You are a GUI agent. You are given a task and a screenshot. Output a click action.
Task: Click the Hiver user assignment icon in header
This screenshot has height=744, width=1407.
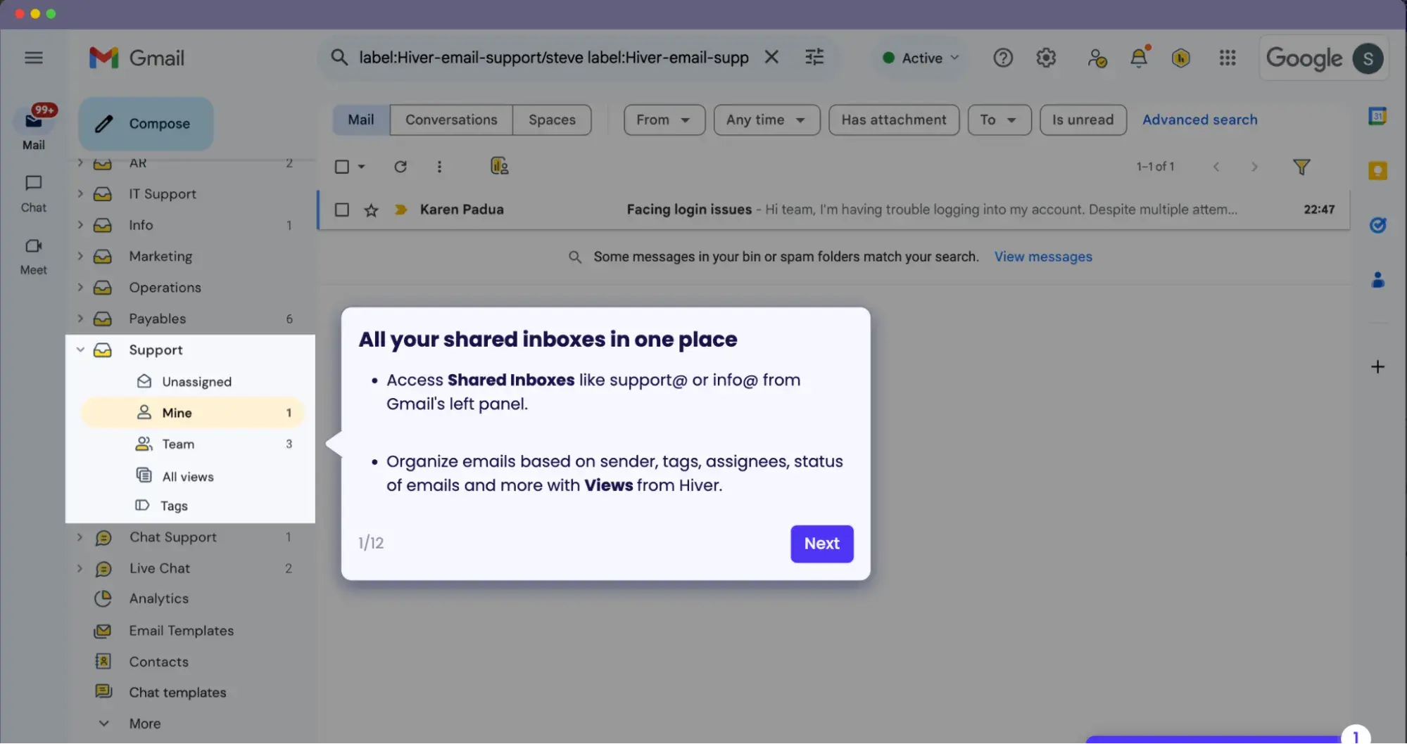pyautogui.click(x=1097, y=58)
